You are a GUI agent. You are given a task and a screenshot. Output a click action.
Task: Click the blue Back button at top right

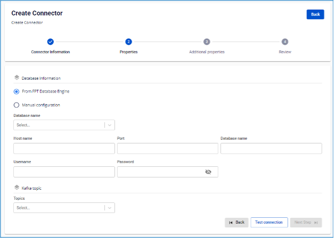click(x=315, y=14)
